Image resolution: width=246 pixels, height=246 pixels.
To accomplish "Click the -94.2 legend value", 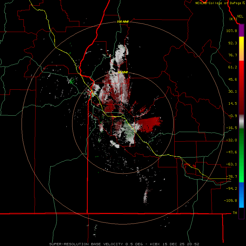I will [x=232, y=188].
